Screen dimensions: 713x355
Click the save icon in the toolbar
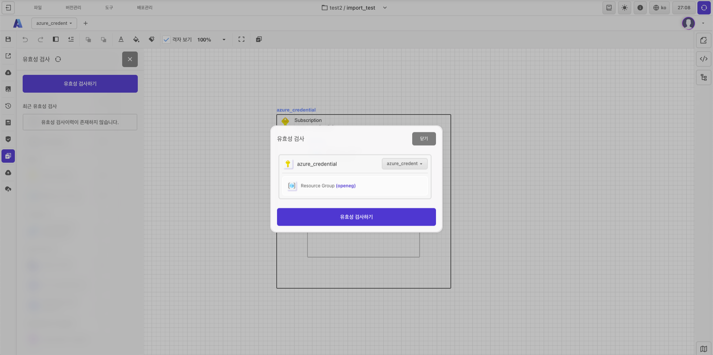(x=8, y=39)
